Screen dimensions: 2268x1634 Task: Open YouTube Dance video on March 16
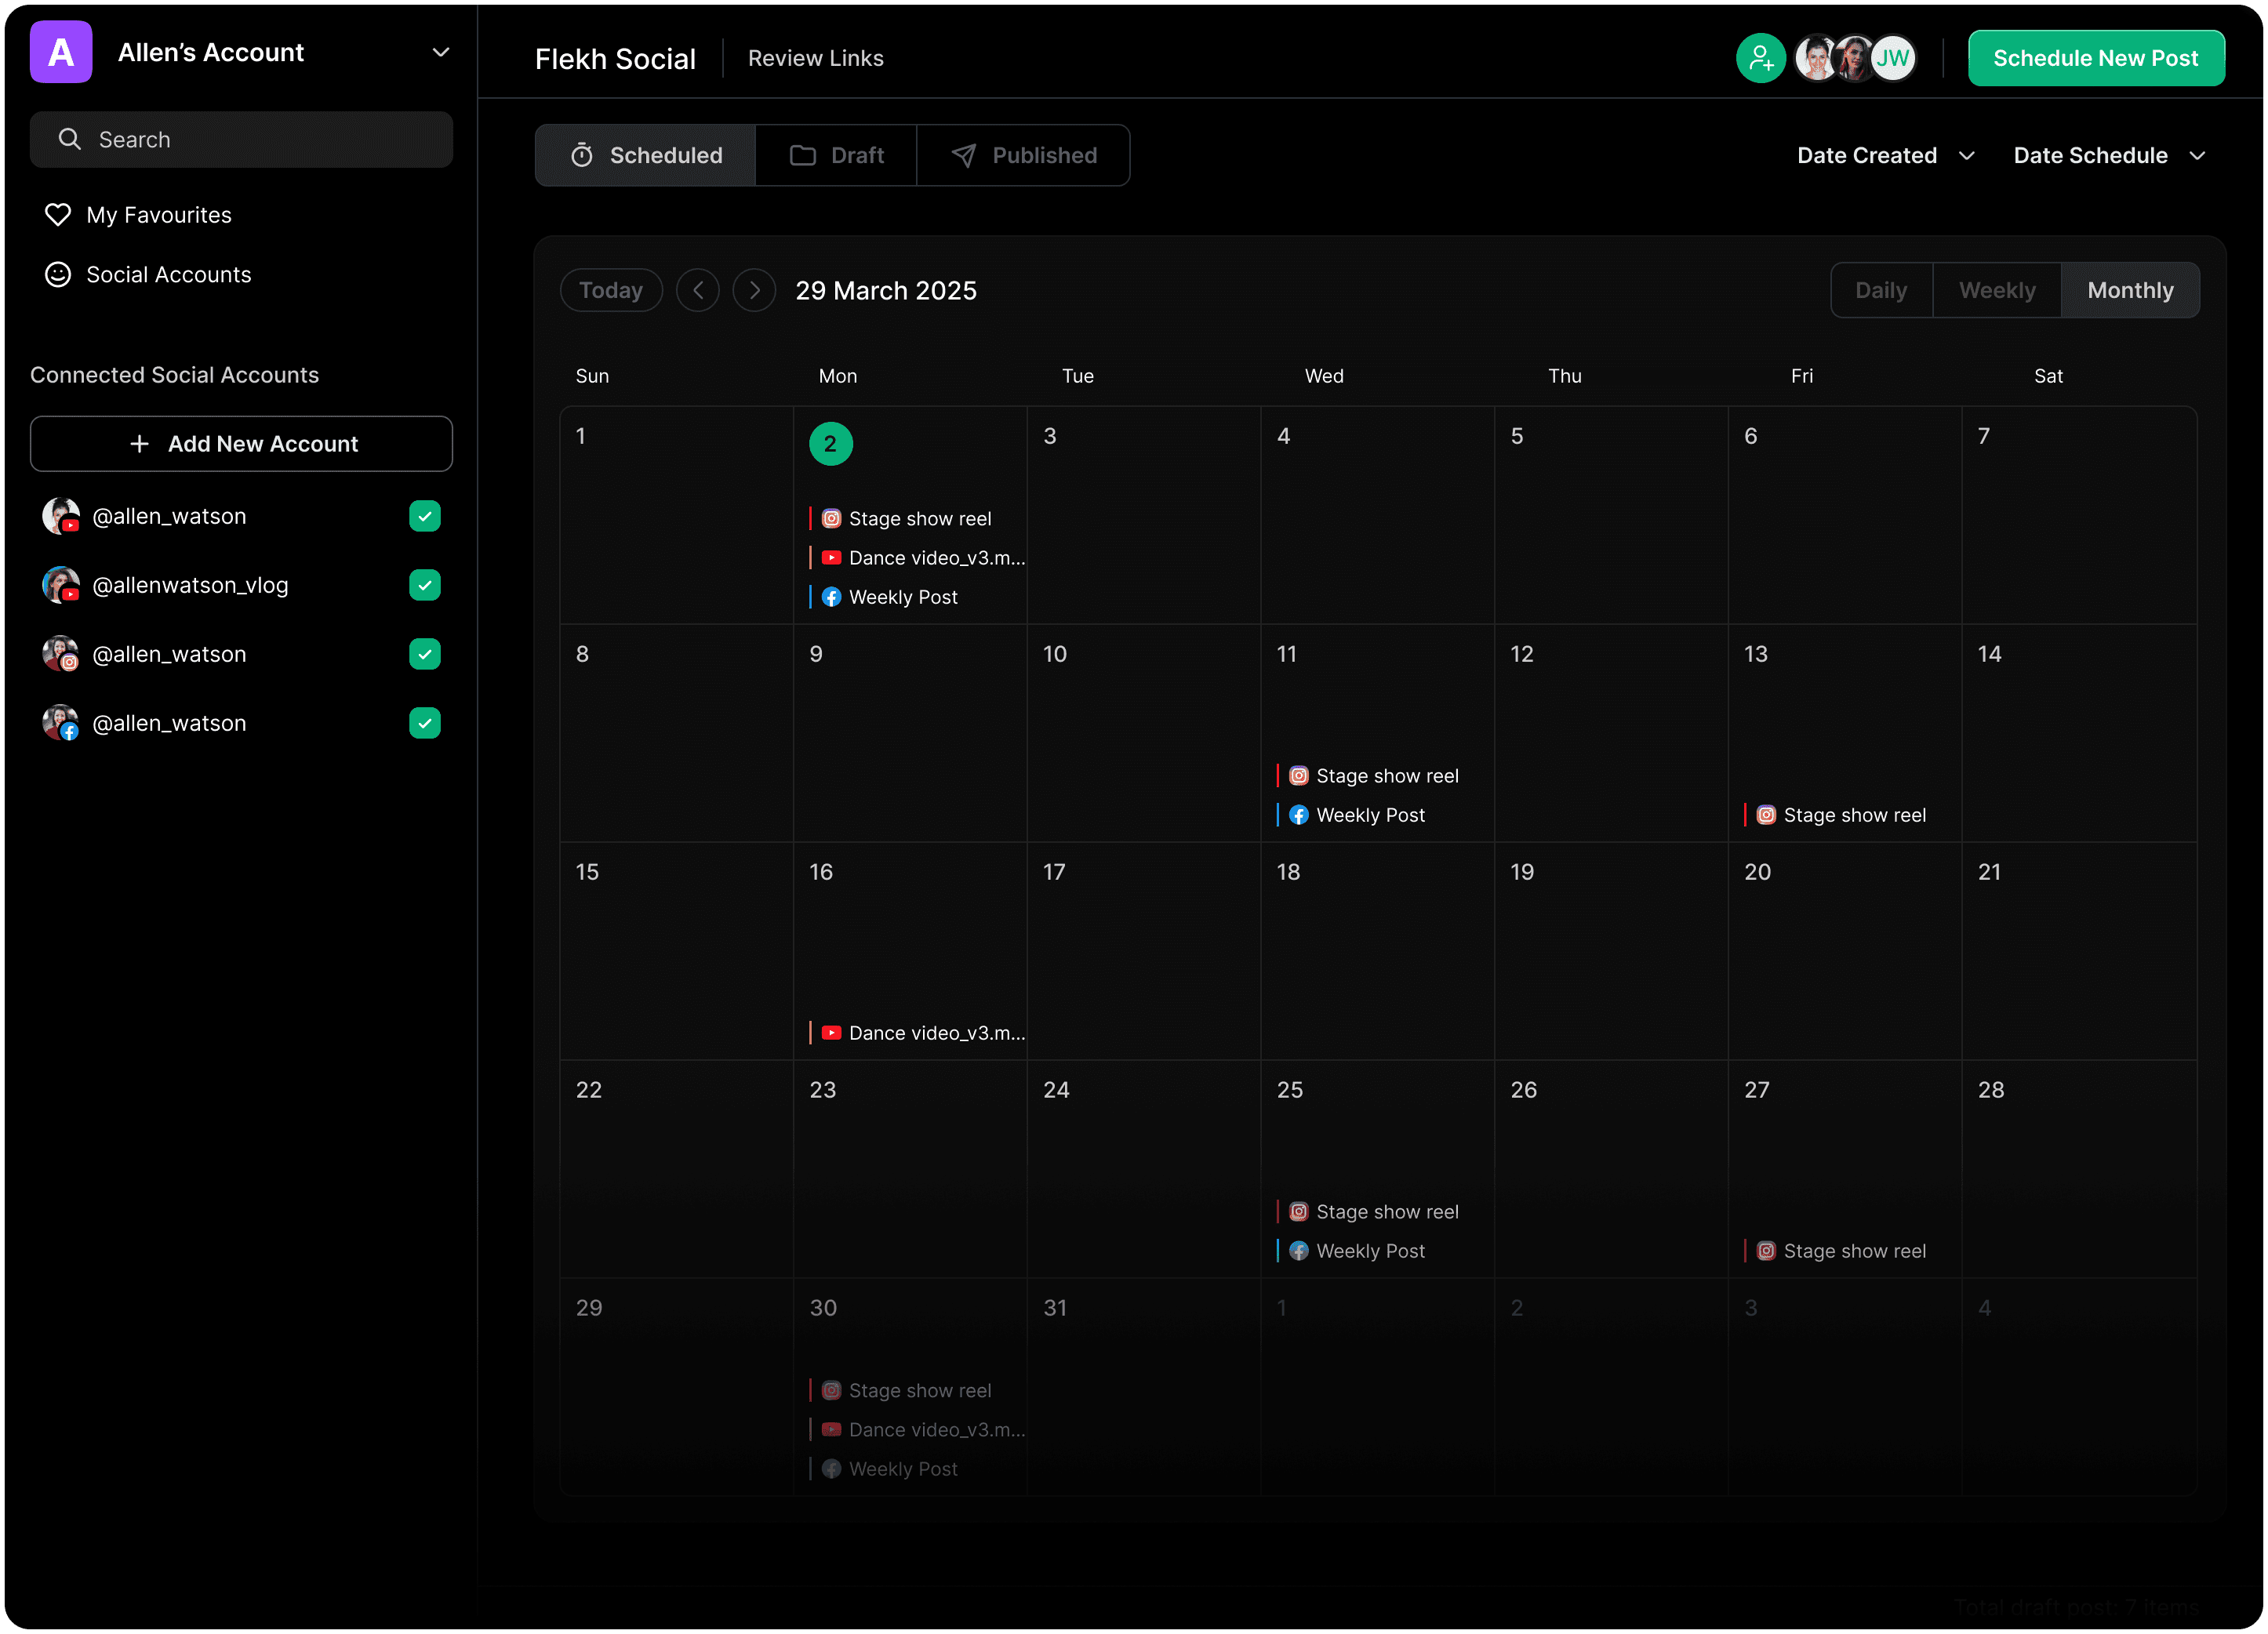coord(923,1033)
